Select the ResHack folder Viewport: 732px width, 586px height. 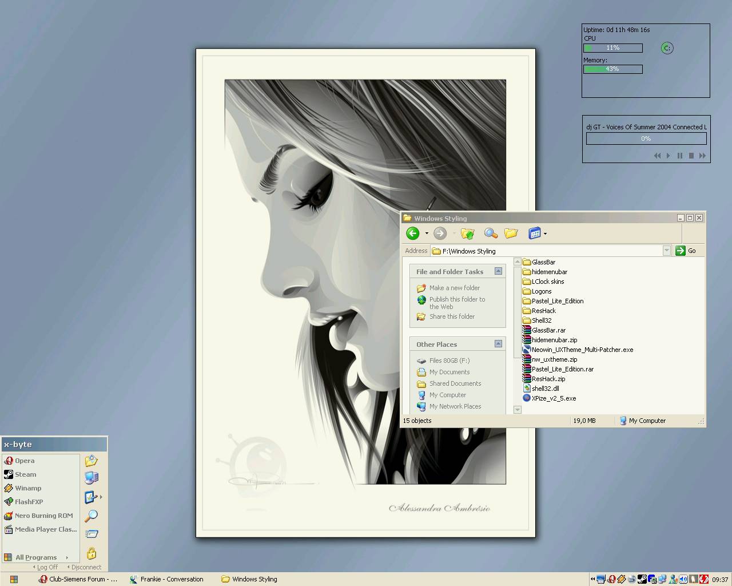[x=539, y=311]
